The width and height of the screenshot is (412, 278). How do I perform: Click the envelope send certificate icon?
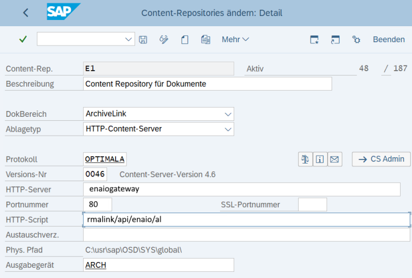(335, 160)
